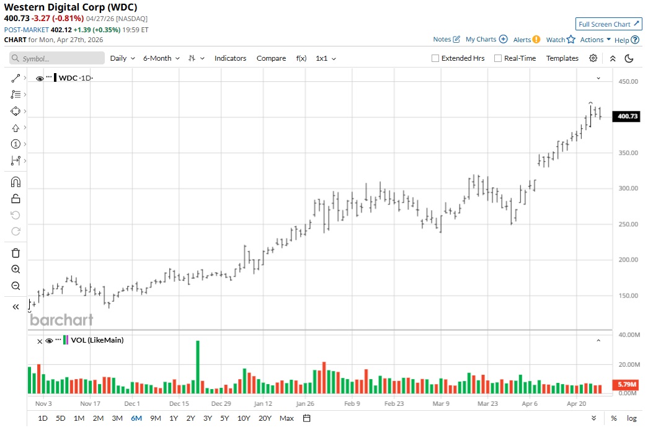Switch to dark mode moon icon
Viewport: 661px width, 430px height.
point(629,58)
